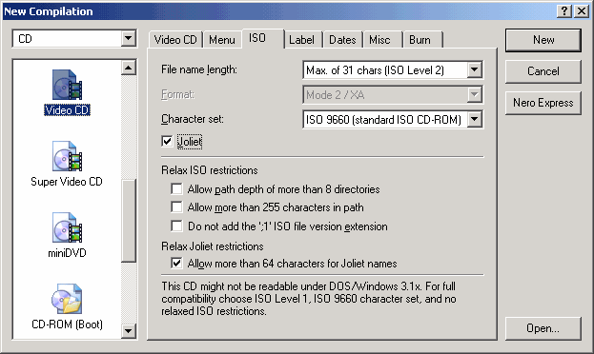Open the Label tab
Screen dimensions: 594x354
[302, 40]
